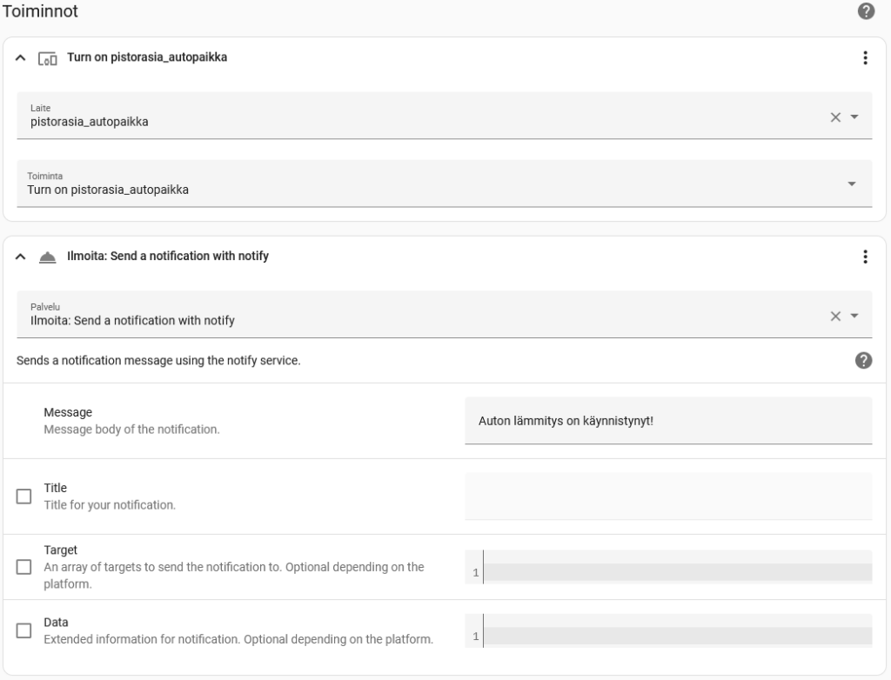Open the Palvelu service dropdown arrow
The width and height of the screenshot is (891, 680).
coord(854,316)
